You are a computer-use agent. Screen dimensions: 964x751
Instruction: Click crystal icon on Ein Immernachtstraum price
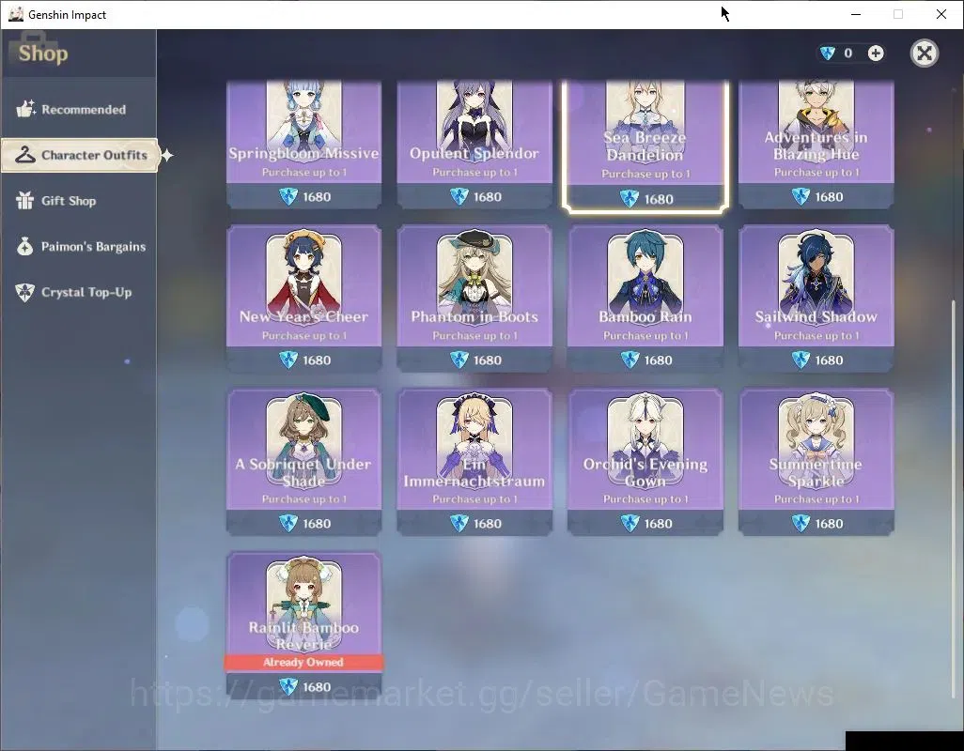click(459, 523)
